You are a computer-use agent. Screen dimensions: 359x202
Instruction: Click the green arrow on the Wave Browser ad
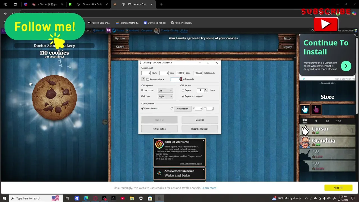pyautogui.click(x=346, y=66)
